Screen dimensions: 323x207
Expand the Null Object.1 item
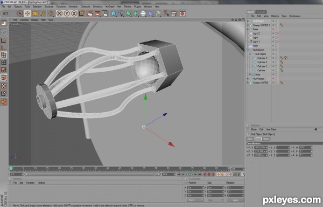pos(248,79)
